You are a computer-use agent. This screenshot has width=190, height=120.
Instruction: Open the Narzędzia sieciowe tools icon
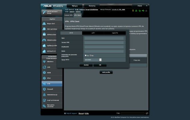(44, 106)
